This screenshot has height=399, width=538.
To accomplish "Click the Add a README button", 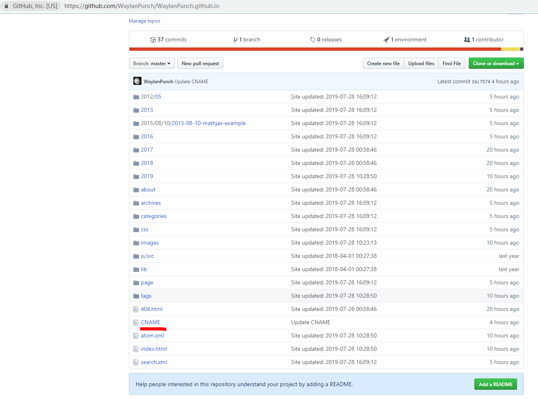I will (x=496, y=384).
